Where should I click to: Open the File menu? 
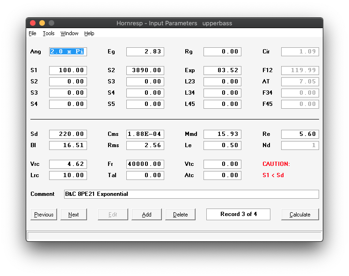tap(32, 33)
